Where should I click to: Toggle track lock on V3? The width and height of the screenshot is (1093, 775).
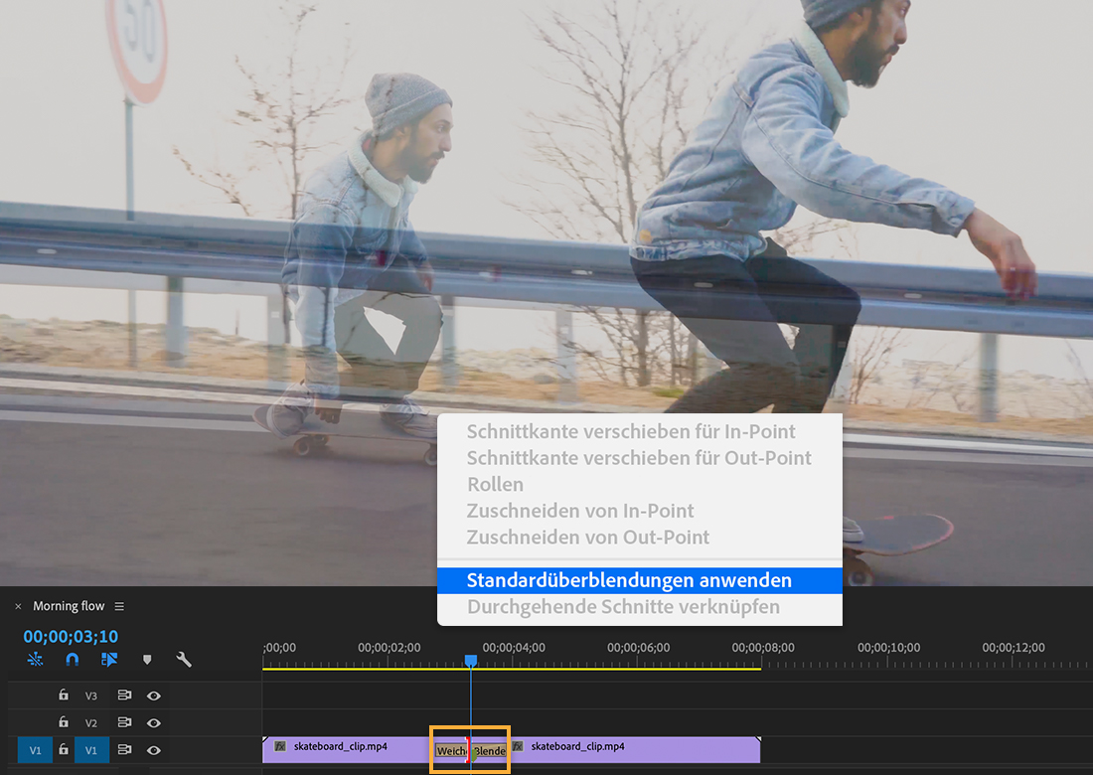pyautogui.click(x=64, y=695)
